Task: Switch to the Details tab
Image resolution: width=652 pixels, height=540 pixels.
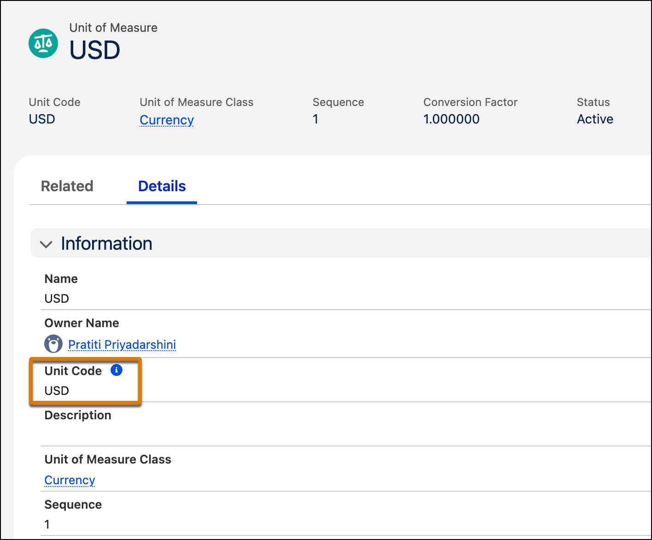Action: (162, 186)
